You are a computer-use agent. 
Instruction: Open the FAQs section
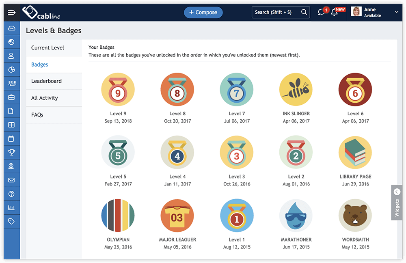tap(37, 114)
